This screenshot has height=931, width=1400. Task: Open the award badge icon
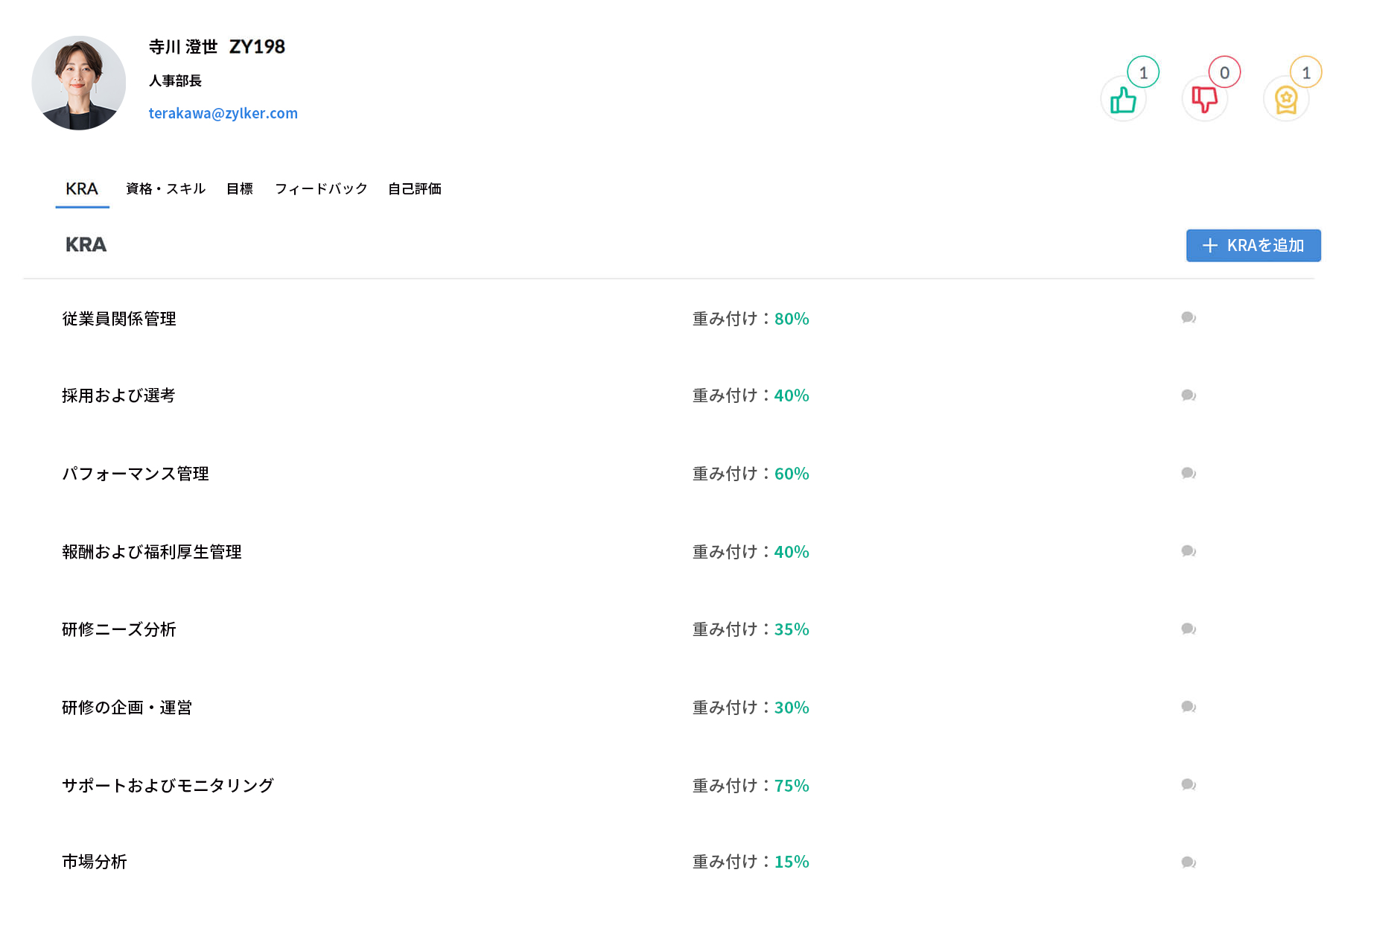coord(1287,98)
